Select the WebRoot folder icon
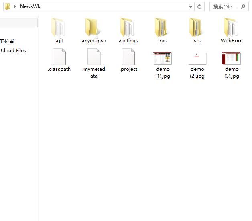The width and height of the screenshot is (252, 221). coord(231,27)
